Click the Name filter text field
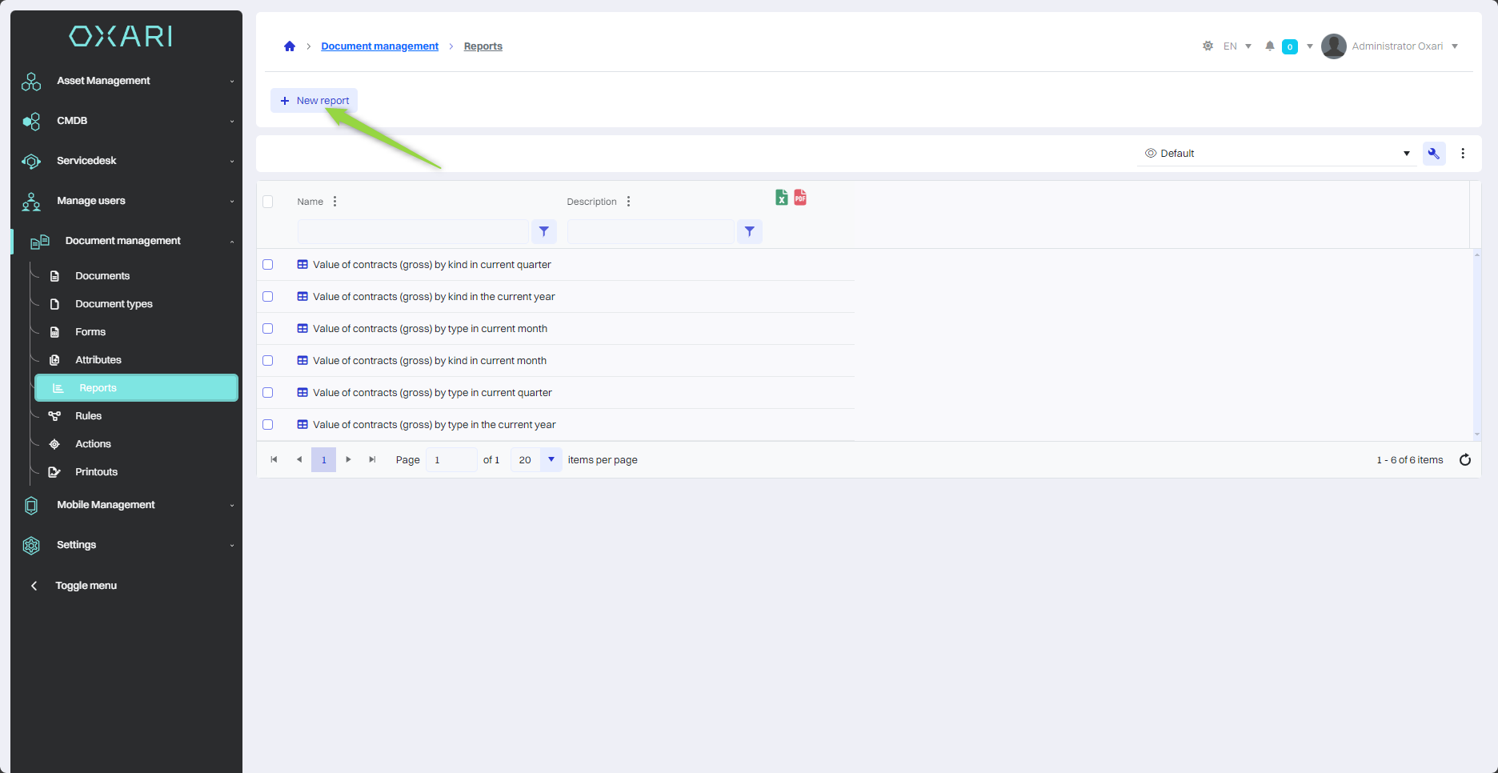Image resolution: width=1498 pixels, height=773 pixels. coord(413,232)
